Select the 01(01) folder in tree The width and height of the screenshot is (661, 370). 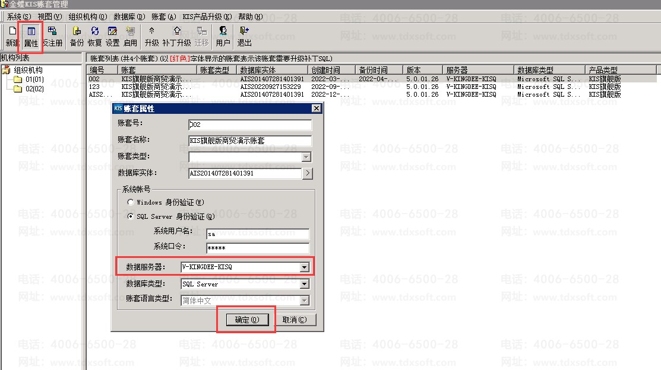(x=34, y=79)
